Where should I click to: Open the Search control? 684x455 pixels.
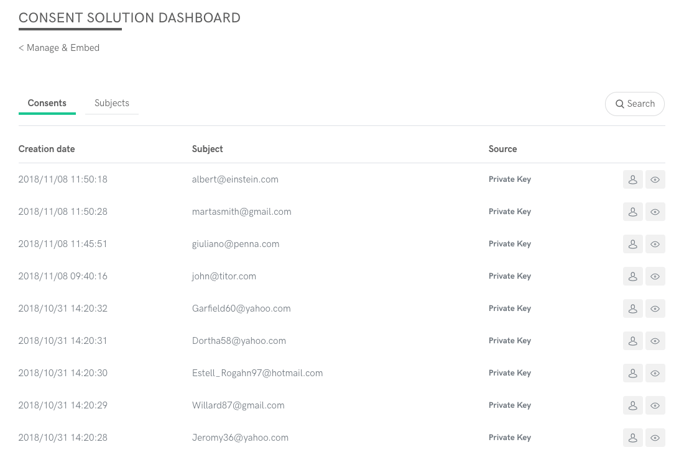pos(634,104)
